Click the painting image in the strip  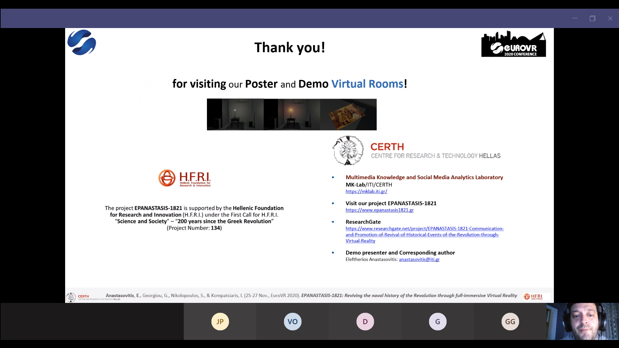tap(349, 114)
